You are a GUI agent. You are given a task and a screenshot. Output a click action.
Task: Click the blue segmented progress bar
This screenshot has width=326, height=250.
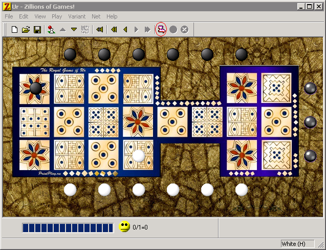click(68, 228)
